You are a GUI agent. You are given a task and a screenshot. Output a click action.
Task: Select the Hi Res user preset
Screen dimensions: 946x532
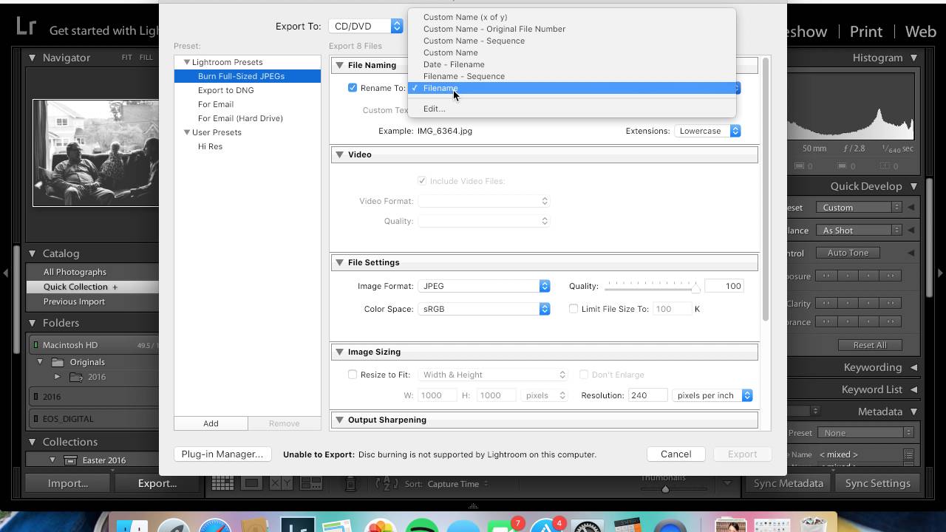tap(210, 146)
